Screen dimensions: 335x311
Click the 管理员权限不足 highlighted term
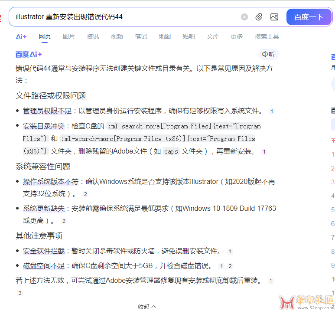47,111
